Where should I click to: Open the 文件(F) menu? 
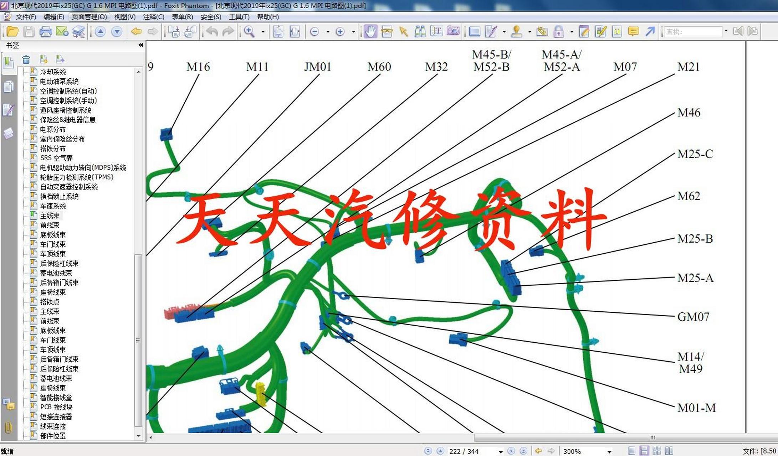[x=26, y=17]
